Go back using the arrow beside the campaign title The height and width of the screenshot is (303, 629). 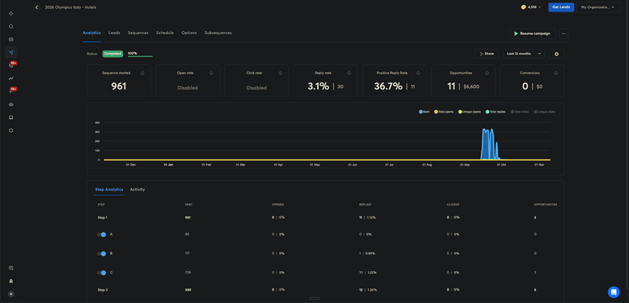click(37, 7)
